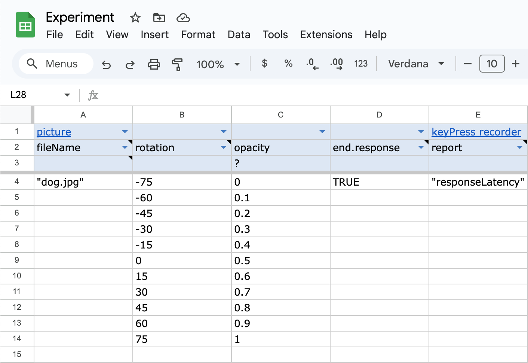Click the Experiment document title
This screenshot has width=528, height=363.
tap(80, 17)
